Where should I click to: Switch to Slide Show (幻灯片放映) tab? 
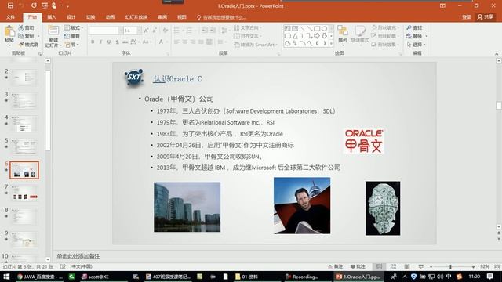[136, 17]
